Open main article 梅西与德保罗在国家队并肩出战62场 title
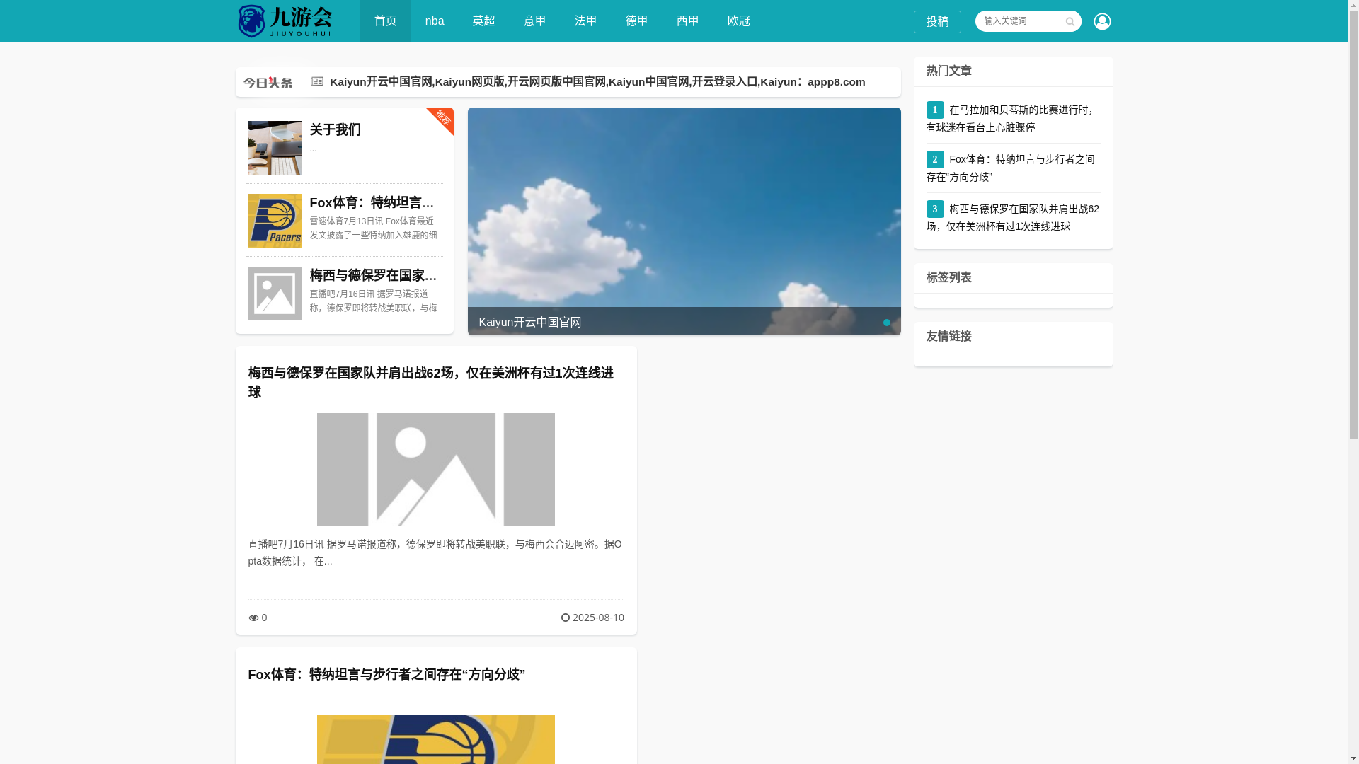 pos(431,383)
